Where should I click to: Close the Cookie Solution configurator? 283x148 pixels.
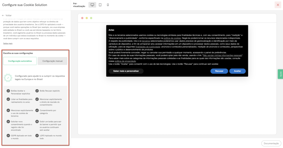[278, 5]
